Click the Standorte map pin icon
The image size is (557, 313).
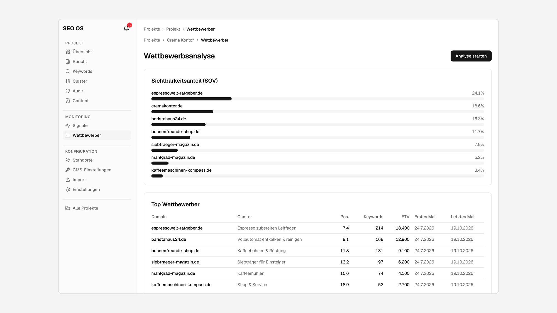point(68,160)
